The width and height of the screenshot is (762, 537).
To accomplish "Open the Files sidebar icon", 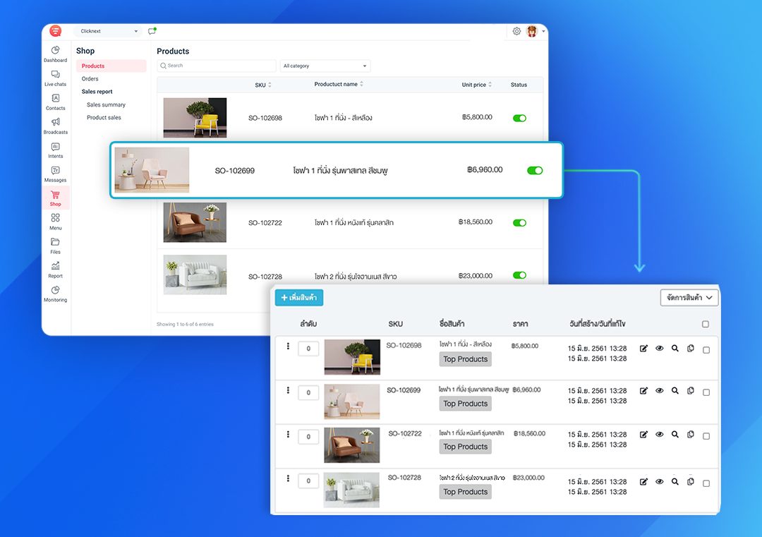I will (x=55, y=243).
